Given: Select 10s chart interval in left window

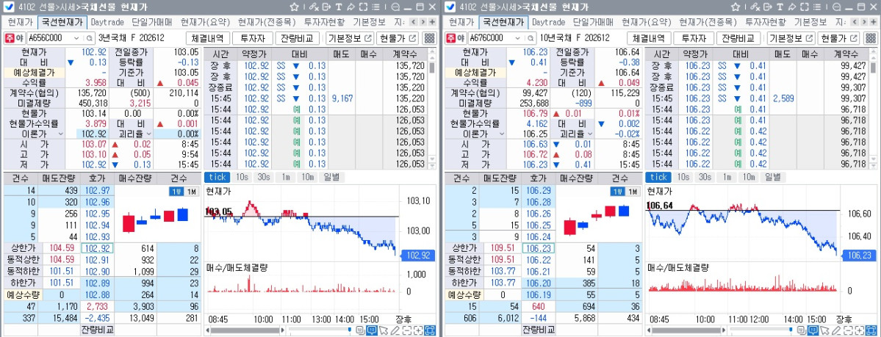Looking at the screenshot, I should (x=242, y=177).
